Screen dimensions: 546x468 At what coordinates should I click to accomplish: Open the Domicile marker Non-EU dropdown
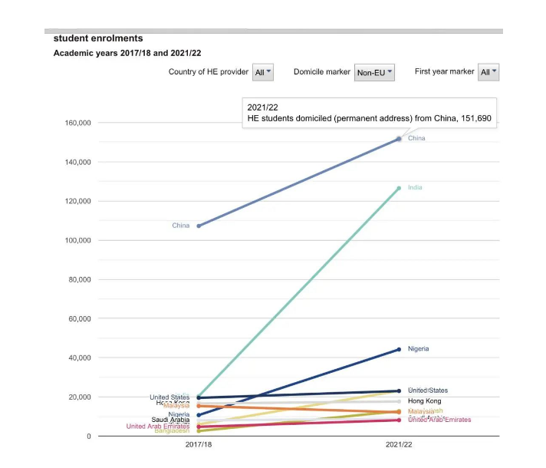tap(374, 72)
